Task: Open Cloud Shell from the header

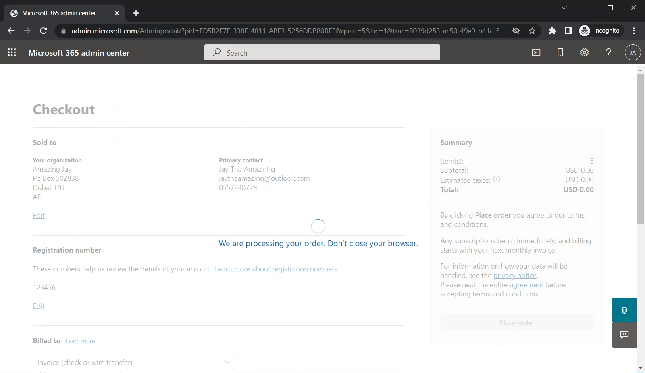Action: [x=536, y=52]
